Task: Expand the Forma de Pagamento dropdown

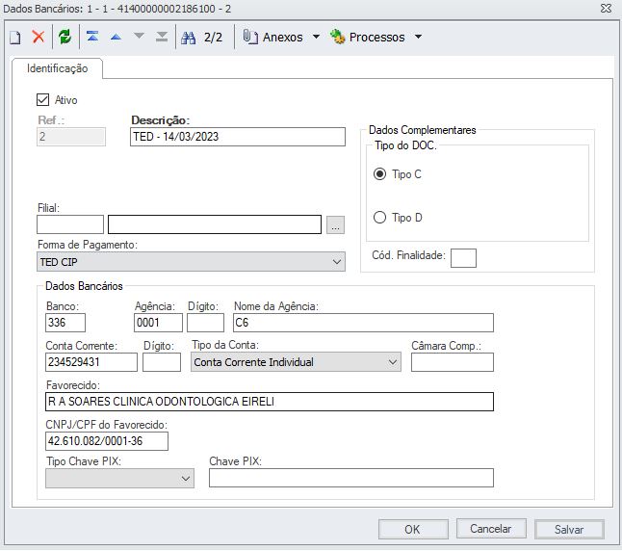Action: [x=336, y=262]
